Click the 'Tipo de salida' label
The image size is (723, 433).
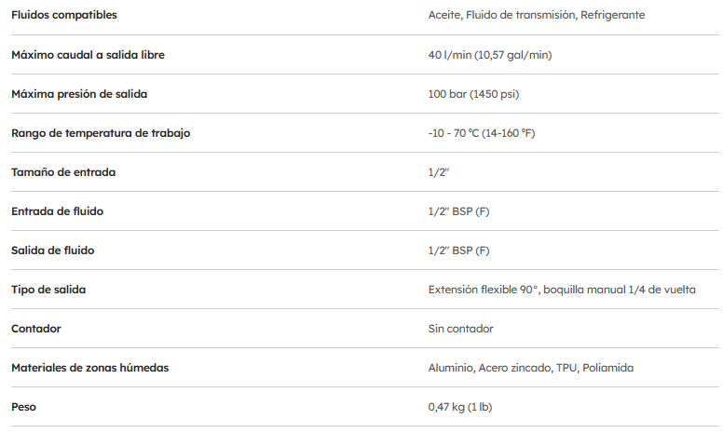tap(48, 290)
